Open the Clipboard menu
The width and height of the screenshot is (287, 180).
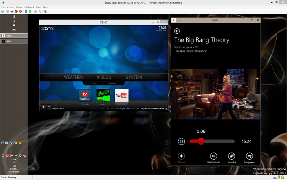click(x=29, y=7)
